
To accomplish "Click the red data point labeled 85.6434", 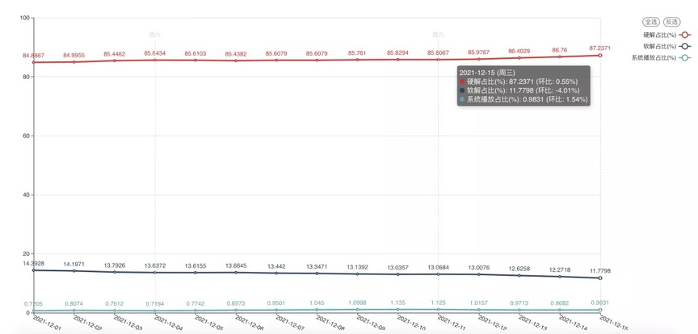I will 155,60.
